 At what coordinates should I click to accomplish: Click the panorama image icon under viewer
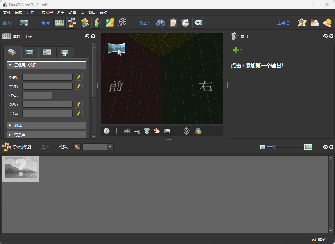pos(167,131)
